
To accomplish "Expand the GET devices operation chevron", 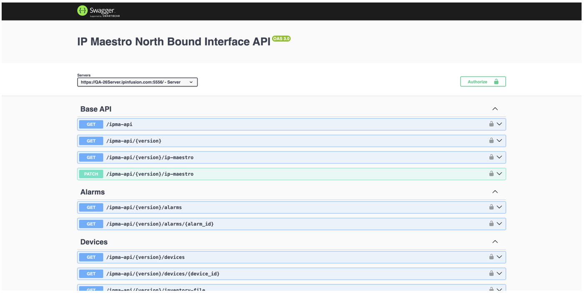I will (499, 257).
